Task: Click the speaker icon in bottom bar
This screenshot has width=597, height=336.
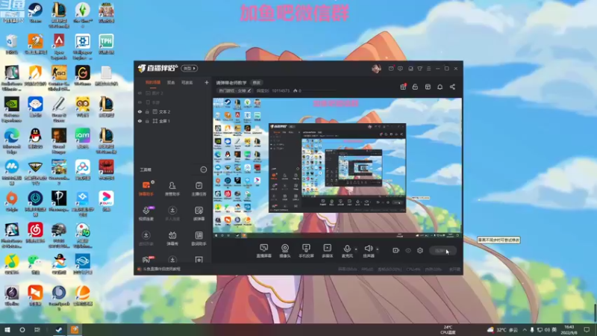Action: pyautogui.click(x=368, y=249)
